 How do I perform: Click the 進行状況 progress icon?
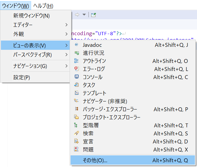tap(77, 53)
